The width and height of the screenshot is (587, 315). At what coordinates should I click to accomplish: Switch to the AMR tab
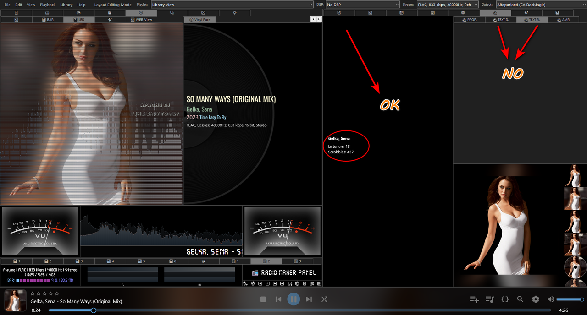coord(563,20)
